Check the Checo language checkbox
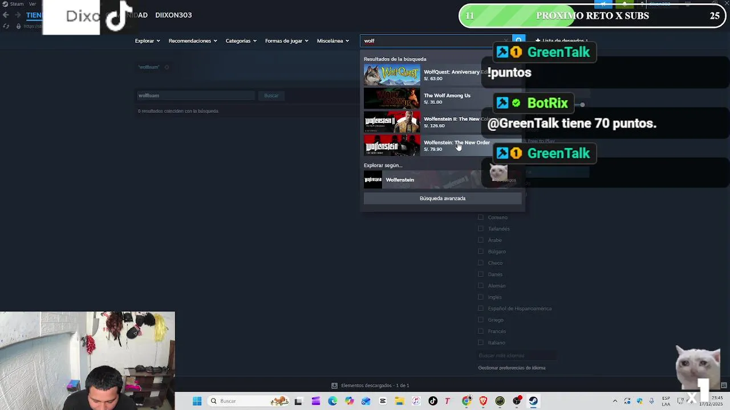This screenshot has height=410, width=730. pos(481,263)
